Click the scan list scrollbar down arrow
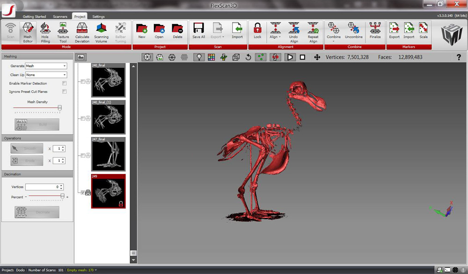468x274 pixels. (133, 260)
